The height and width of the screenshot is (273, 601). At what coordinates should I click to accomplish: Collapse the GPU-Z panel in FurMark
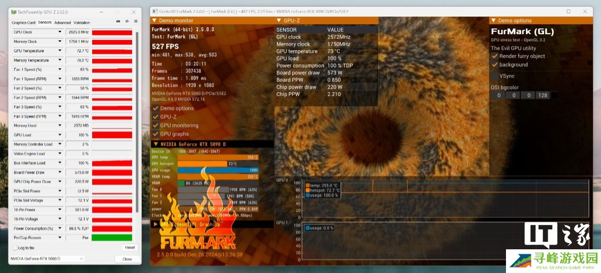(278, 20)
